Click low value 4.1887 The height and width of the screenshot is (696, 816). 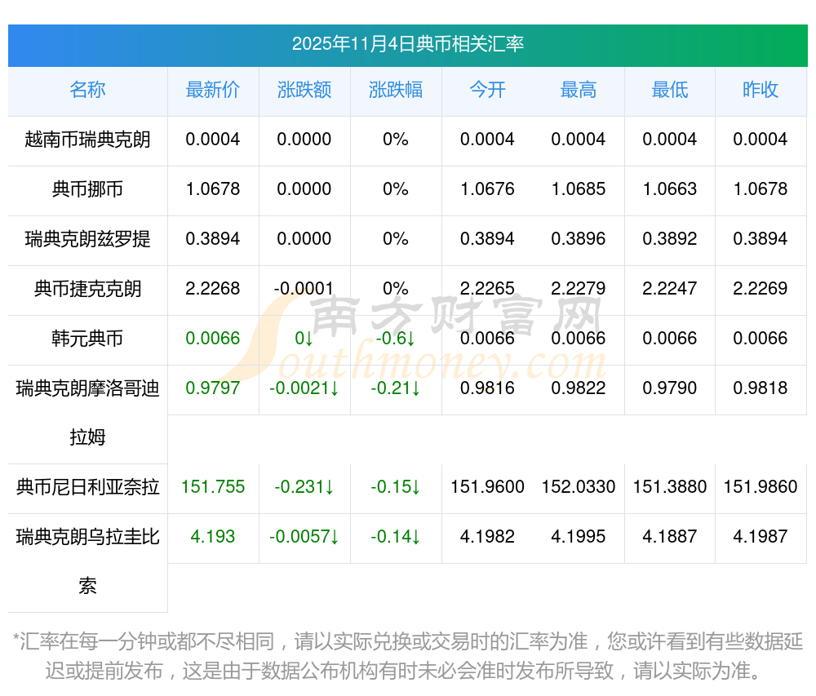coord(670,536)
